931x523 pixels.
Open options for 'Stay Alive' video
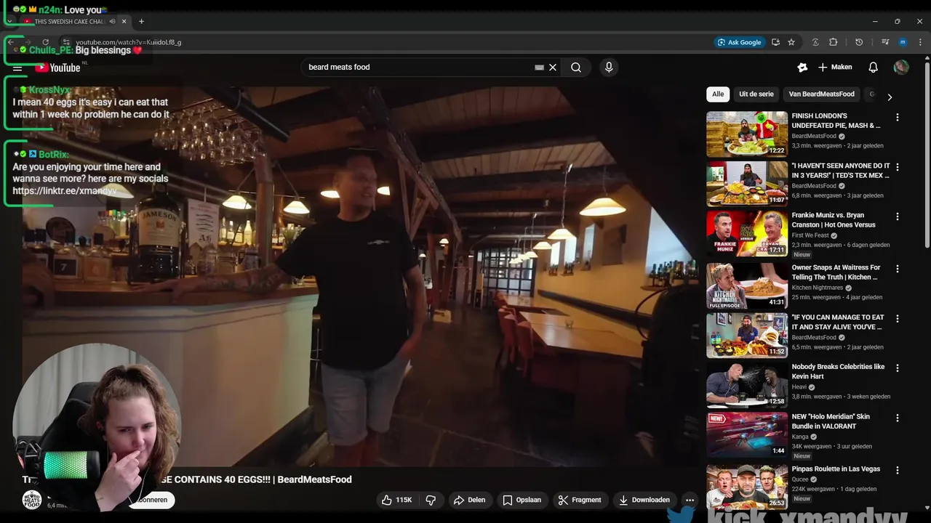[x=897, y=319]
